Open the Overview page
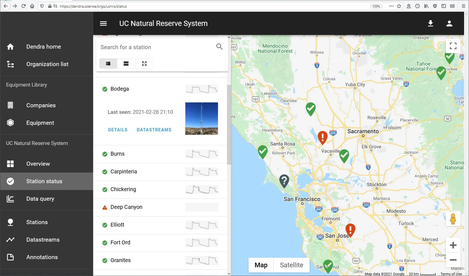Image resolution: width=469 pixels, height=276 pixels. [47, 164]
